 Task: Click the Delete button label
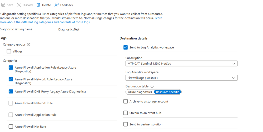point(47,5)
